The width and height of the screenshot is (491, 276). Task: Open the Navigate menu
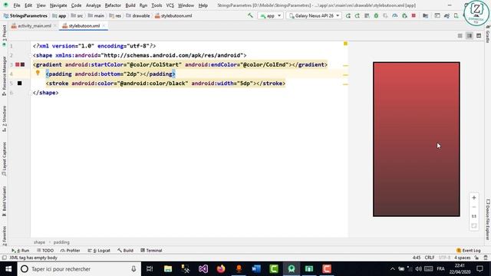[x=58, y=5]
